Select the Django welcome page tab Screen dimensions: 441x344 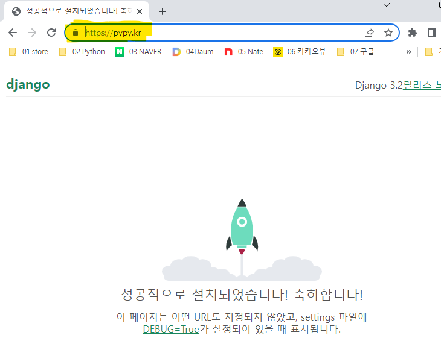[x=77, y=11]
